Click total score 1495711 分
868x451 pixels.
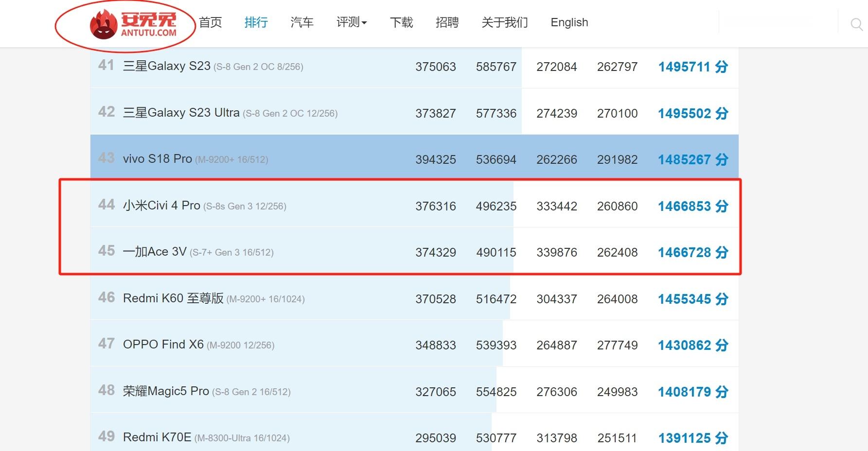click(693, 67)
